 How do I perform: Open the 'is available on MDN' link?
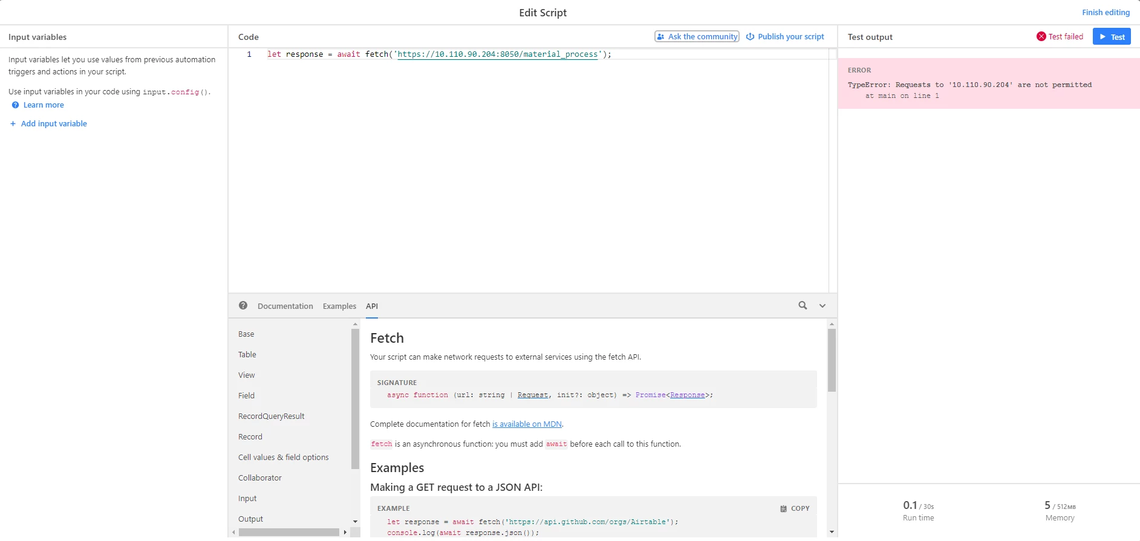tap(527, 424)
